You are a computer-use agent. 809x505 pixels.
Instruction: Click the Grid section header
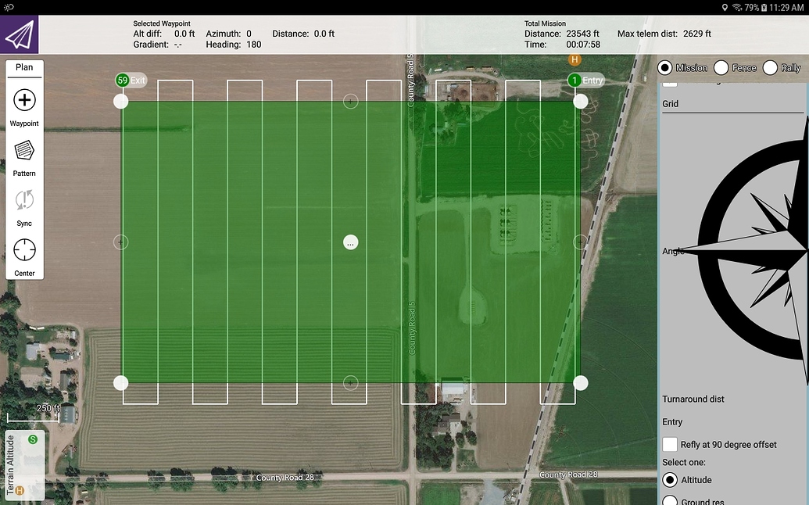(x=670, y=103)
